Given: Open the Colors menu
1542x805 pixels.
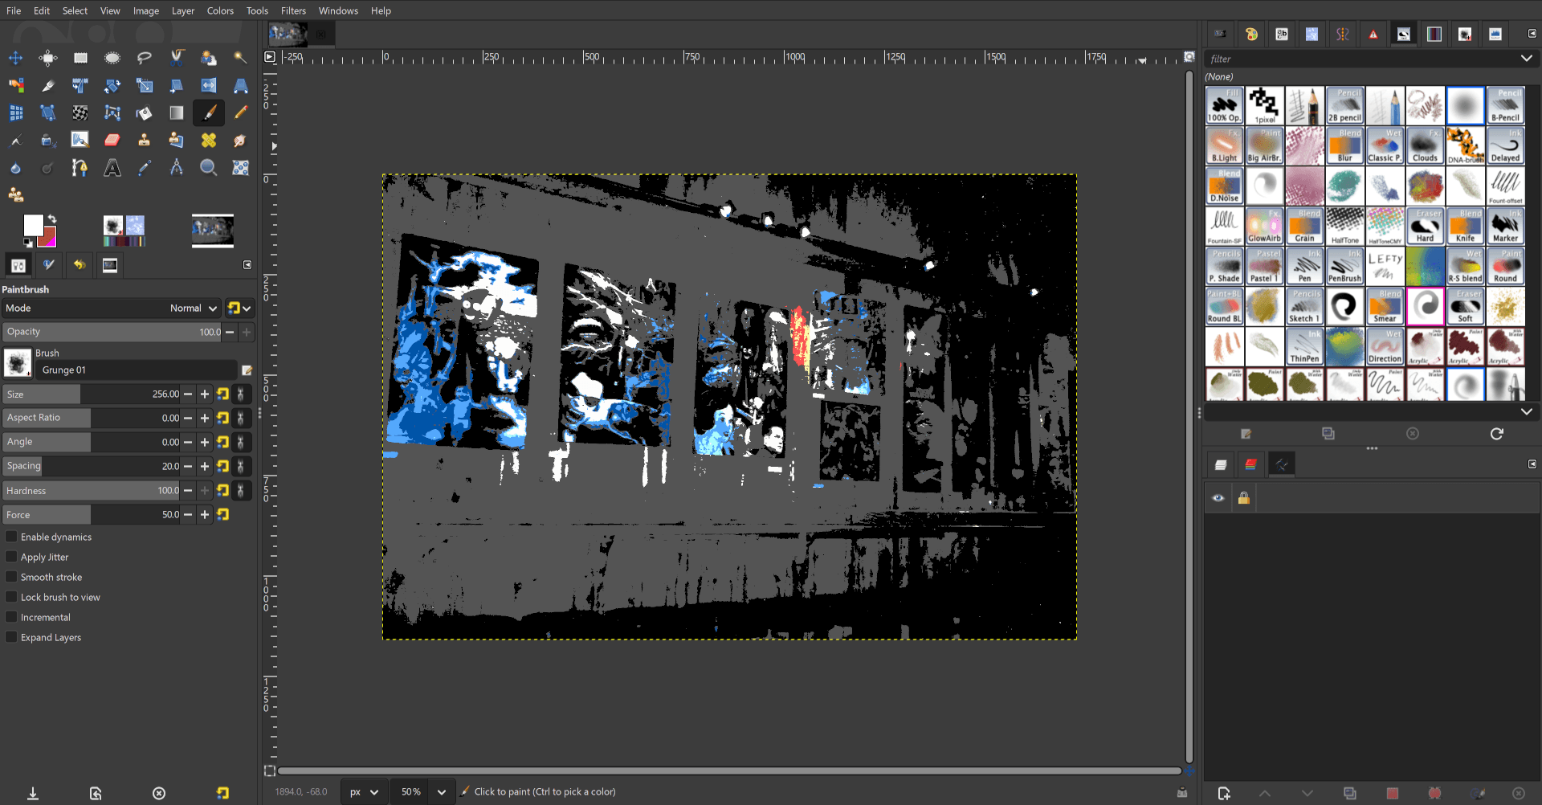Looking at the screenshot, I should click(220, 10).
